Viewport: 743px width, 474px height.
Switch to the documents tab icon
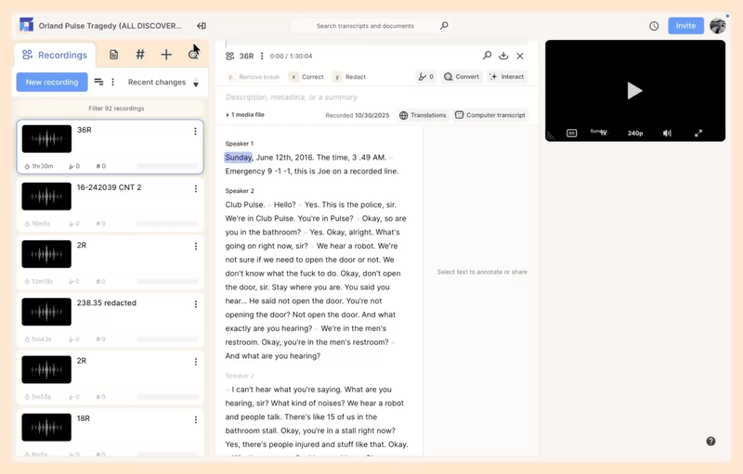113,55
